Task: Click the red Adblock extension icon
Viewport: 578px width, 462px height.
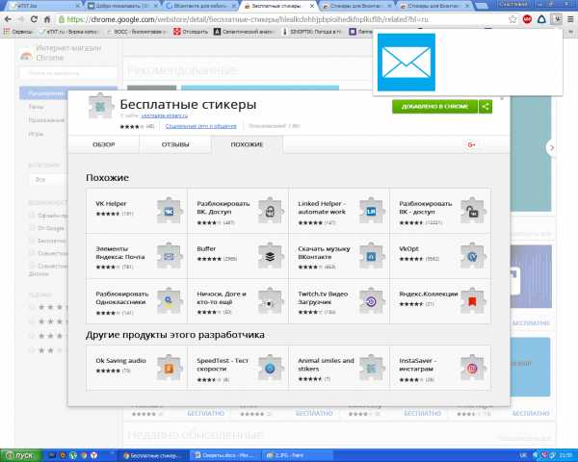Action: pyautogui.click(x=527, y=19)
